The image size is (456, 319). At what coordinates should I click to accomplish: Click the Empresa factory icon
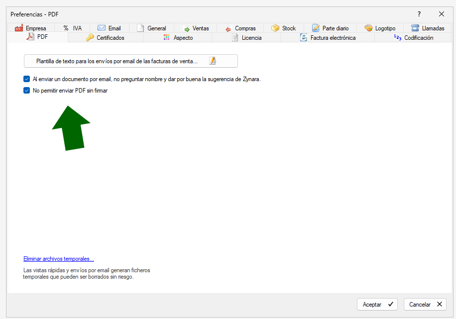pos(19,28)
